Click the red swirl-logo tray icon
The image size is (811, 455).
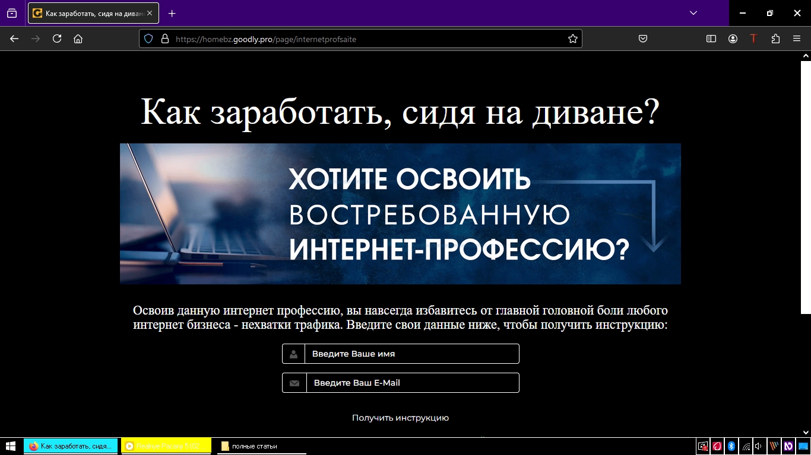click(x=717, y=446)
